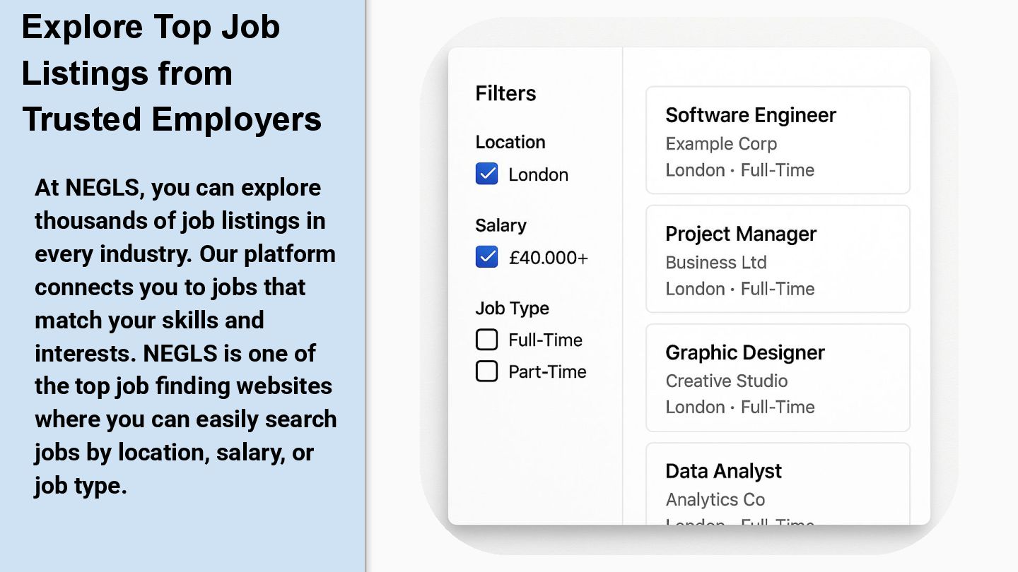This screenshot has height=572, width=1018.
Task: Click London · Full-Time under Software Engineer
Action: point(739,170)
